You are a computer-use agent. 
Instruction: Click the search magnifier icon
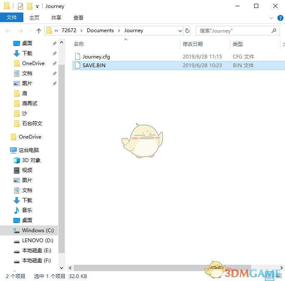coord(274,30)
